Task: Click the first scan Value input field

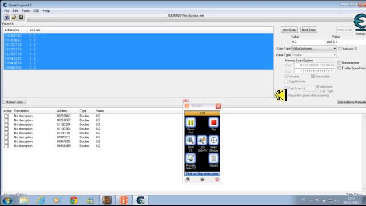Action: point(308,42)
